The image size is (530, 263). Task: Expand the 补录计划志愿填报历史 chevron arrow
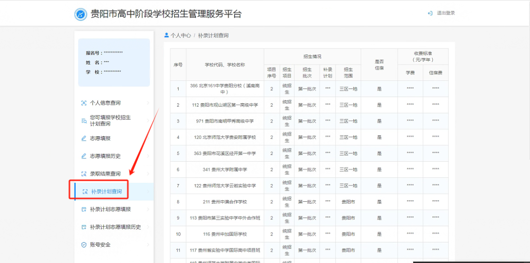pos(148,227)
